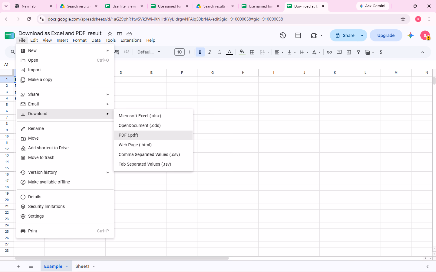This screenshot has height=272, width=436.
Task: Open Version history submenu
Action: tap(65, 172)
